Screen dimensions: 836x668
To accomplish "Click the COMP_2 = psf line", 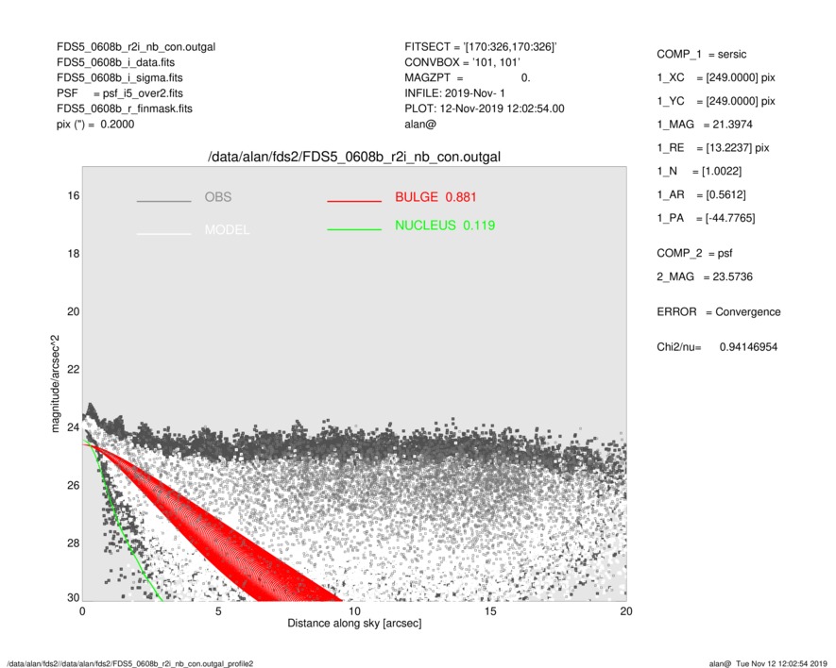I will coord(694,254).
